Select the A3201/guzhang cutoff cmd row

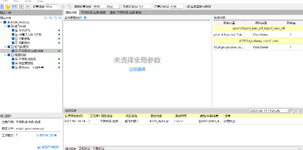[258, 41]
